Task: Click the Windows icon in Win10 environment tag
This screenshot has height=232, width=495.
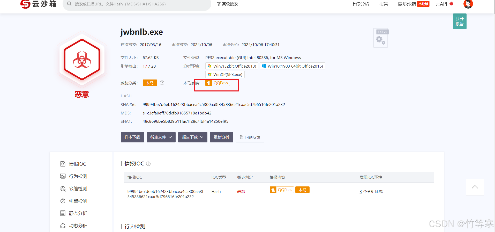Action: (x=264, y=66)
